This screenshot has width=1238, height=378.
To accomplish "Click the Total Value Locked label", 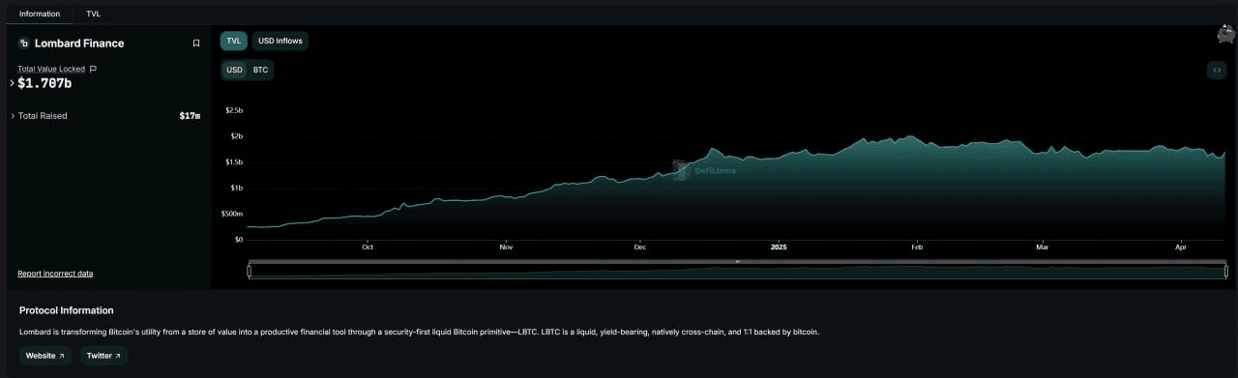I will click(51, 69).
